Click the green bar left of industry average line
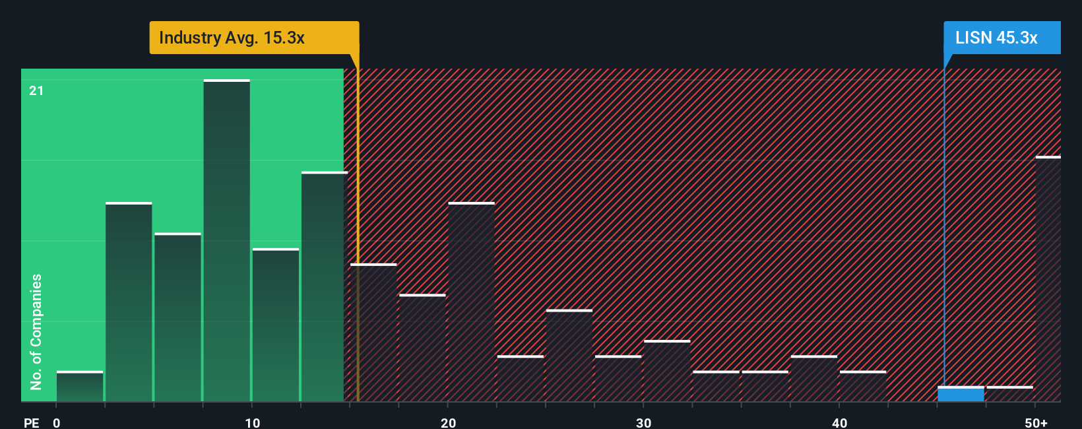Image resolution: width=1082 pixels, height=429 pixels. 325,286
